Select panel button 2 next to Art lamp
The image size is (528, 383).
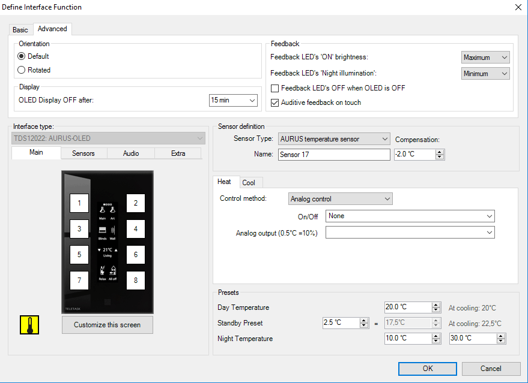coord(135,203)
